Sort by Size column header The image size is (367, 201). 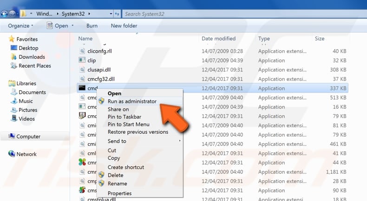point(320,38)
